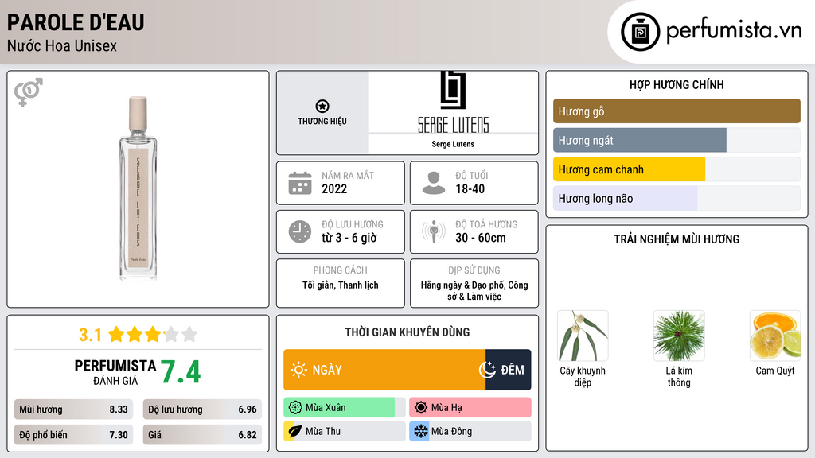Click the perfumista.vn bottle logo icon
815x458 pixels.
tap(639, 32)
